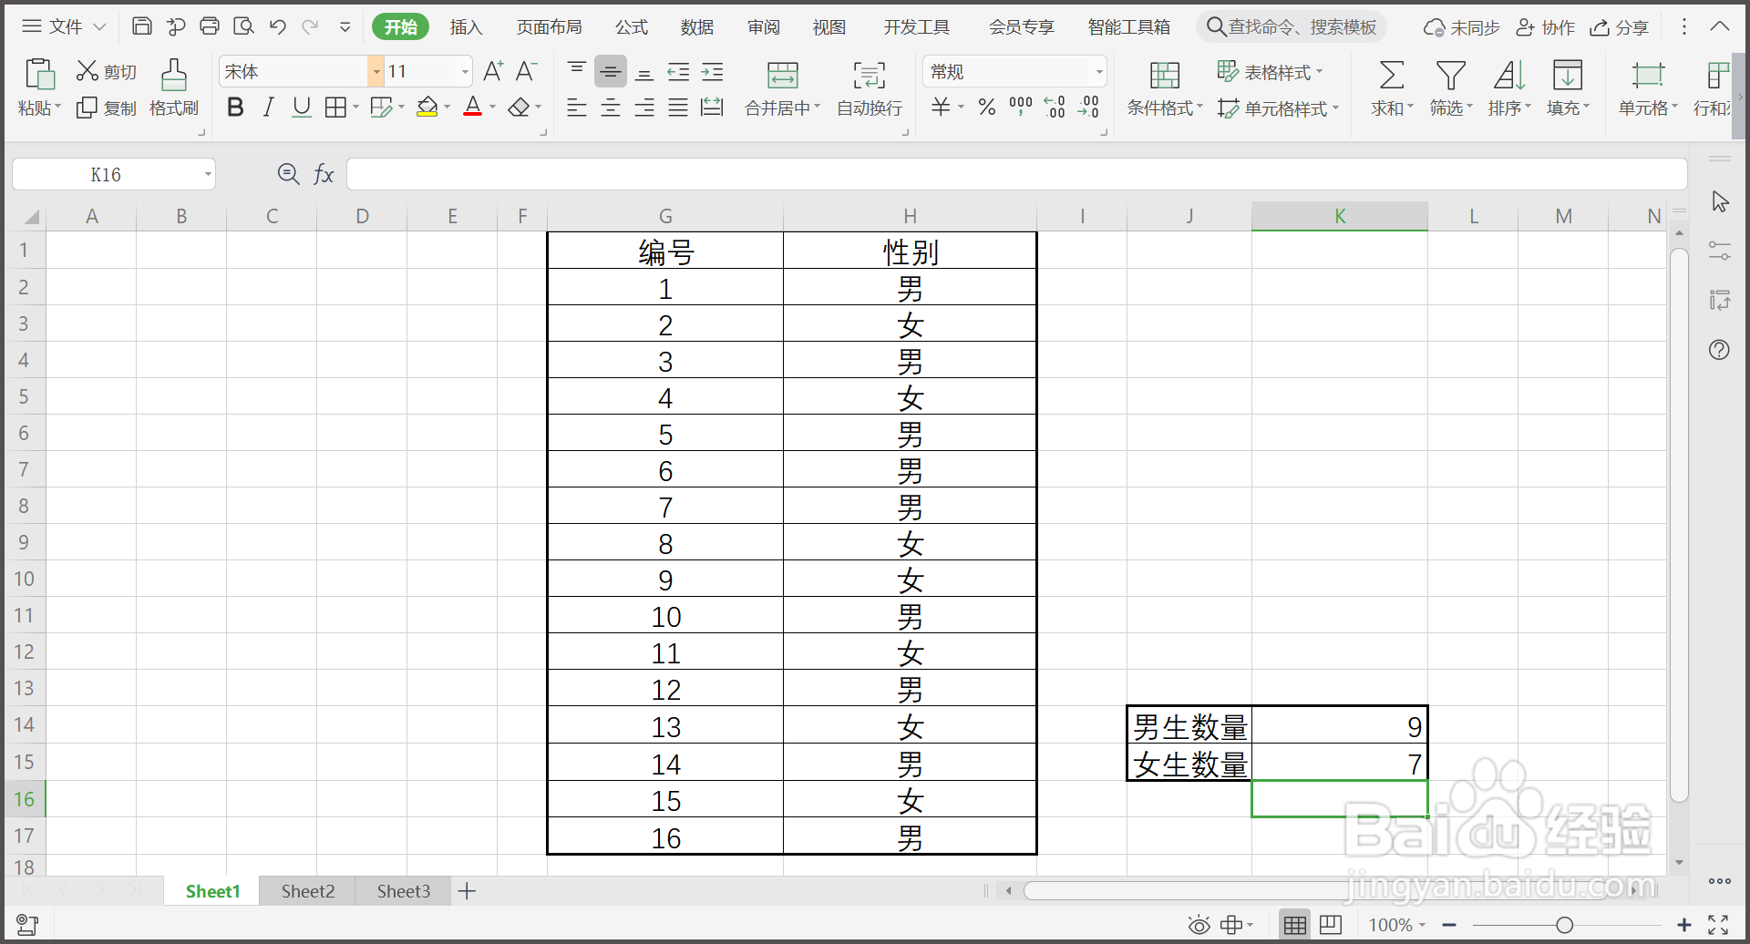
Task: Increase font size with the A+ icon
Action: (x=493, y=71)
